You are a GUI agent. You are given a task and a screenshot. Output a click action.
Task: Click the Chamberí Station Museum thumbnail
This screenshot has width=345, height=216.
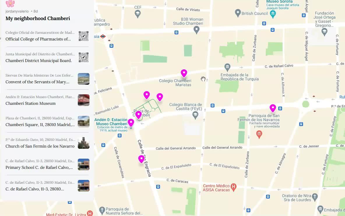pyautogui.click(x=84, y=100)
